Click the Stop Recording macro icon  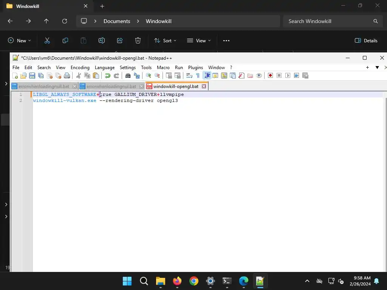[279, 76]
